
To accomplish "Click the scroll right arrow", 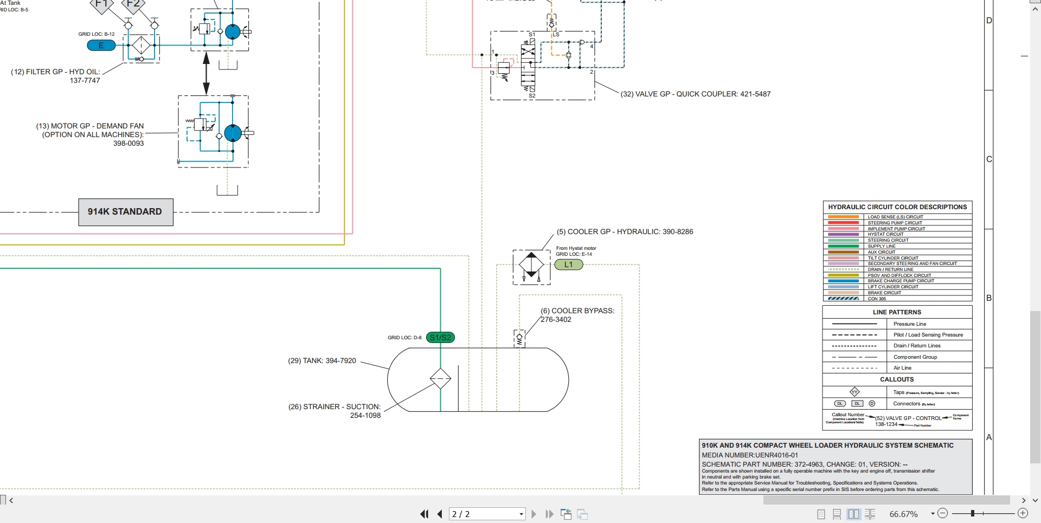I will (1024, 500).
